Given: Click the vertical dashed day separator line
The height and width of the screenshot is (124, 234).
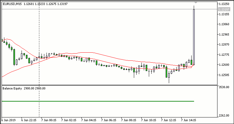Looking at the screenshot, I should tap(39, 60).
